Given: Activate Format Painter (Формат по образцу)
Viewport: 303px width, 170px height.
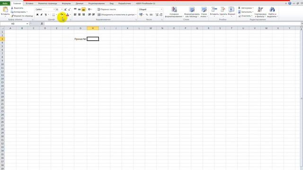Looking at the screenshot, I should (22, 16).
